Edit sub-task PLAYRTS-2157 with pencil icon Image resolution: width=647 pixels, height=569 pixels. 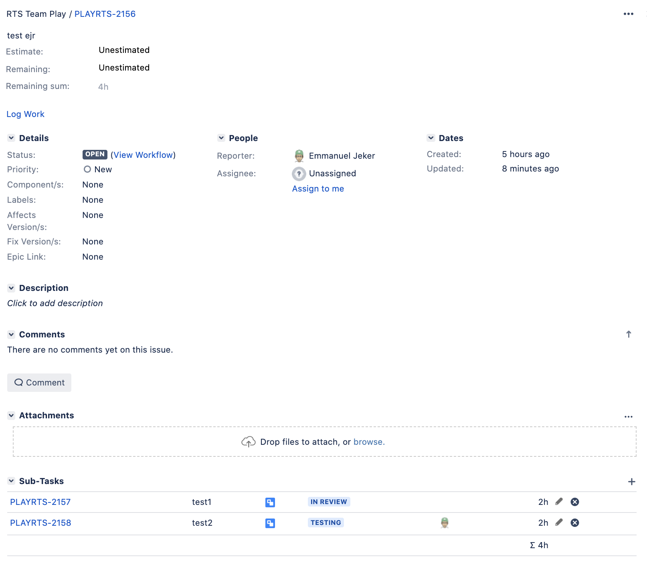559,502
